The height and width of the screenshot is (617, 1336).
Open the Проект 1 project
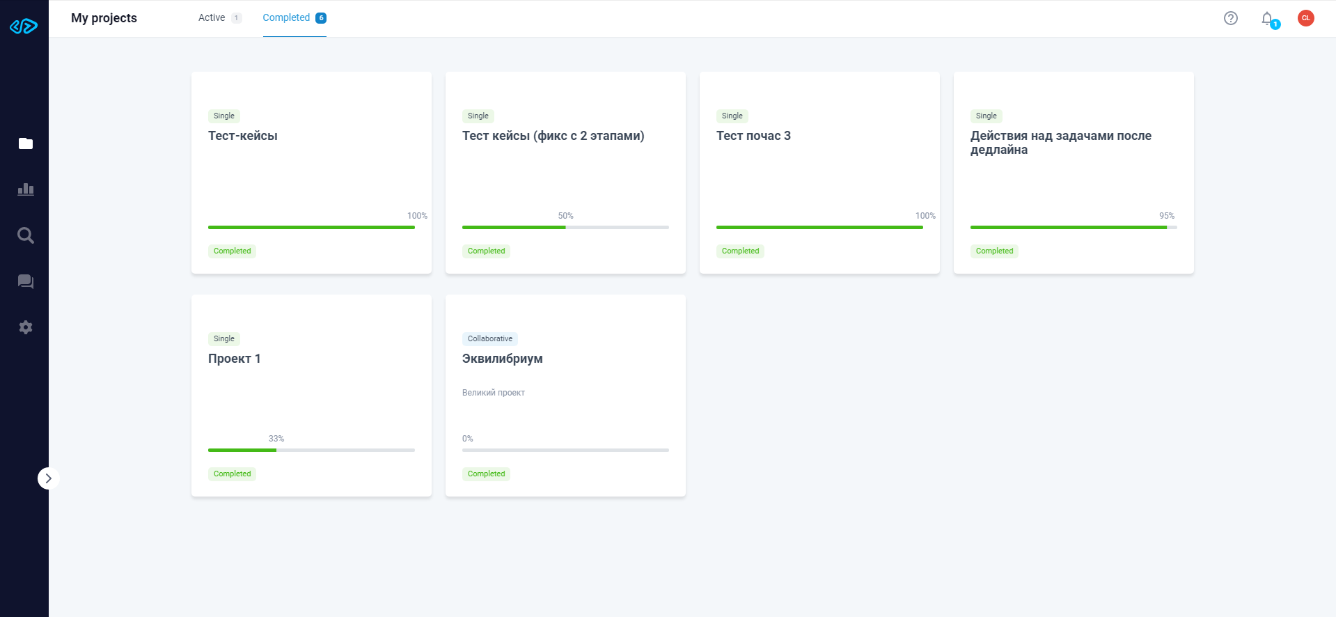tap(311, 396)
